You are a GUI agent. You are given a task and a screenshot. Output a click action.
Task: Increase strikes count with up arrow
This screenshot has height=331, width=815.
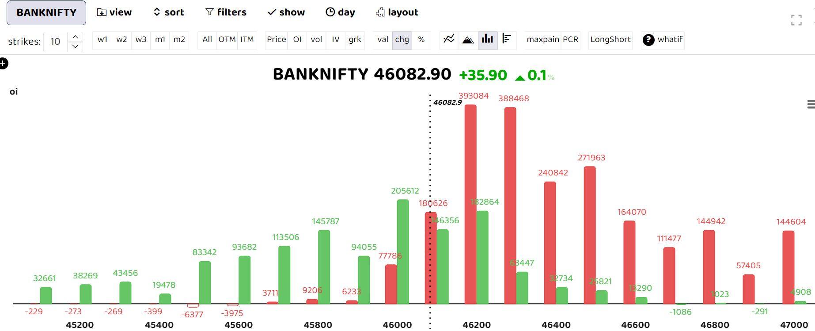pyautogui.click(x=75, y=37)
